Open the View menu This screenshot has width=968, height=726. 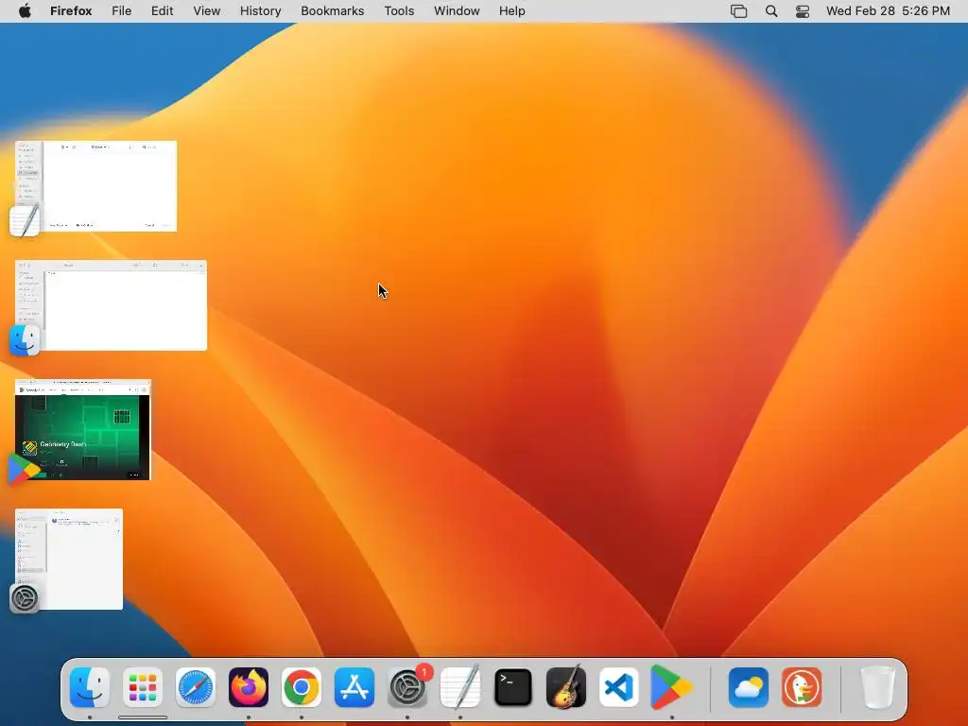tap(207, 11)
